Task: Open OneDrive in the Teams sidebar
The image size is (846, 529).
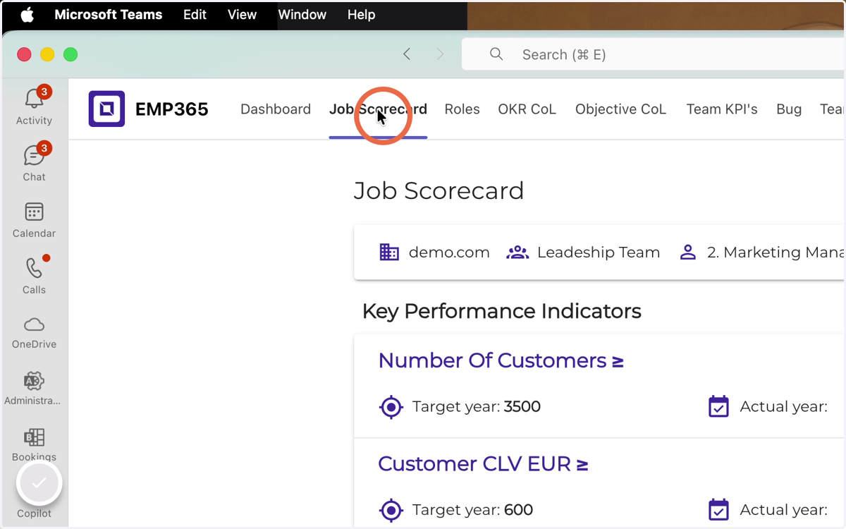Action: (34, 333)
